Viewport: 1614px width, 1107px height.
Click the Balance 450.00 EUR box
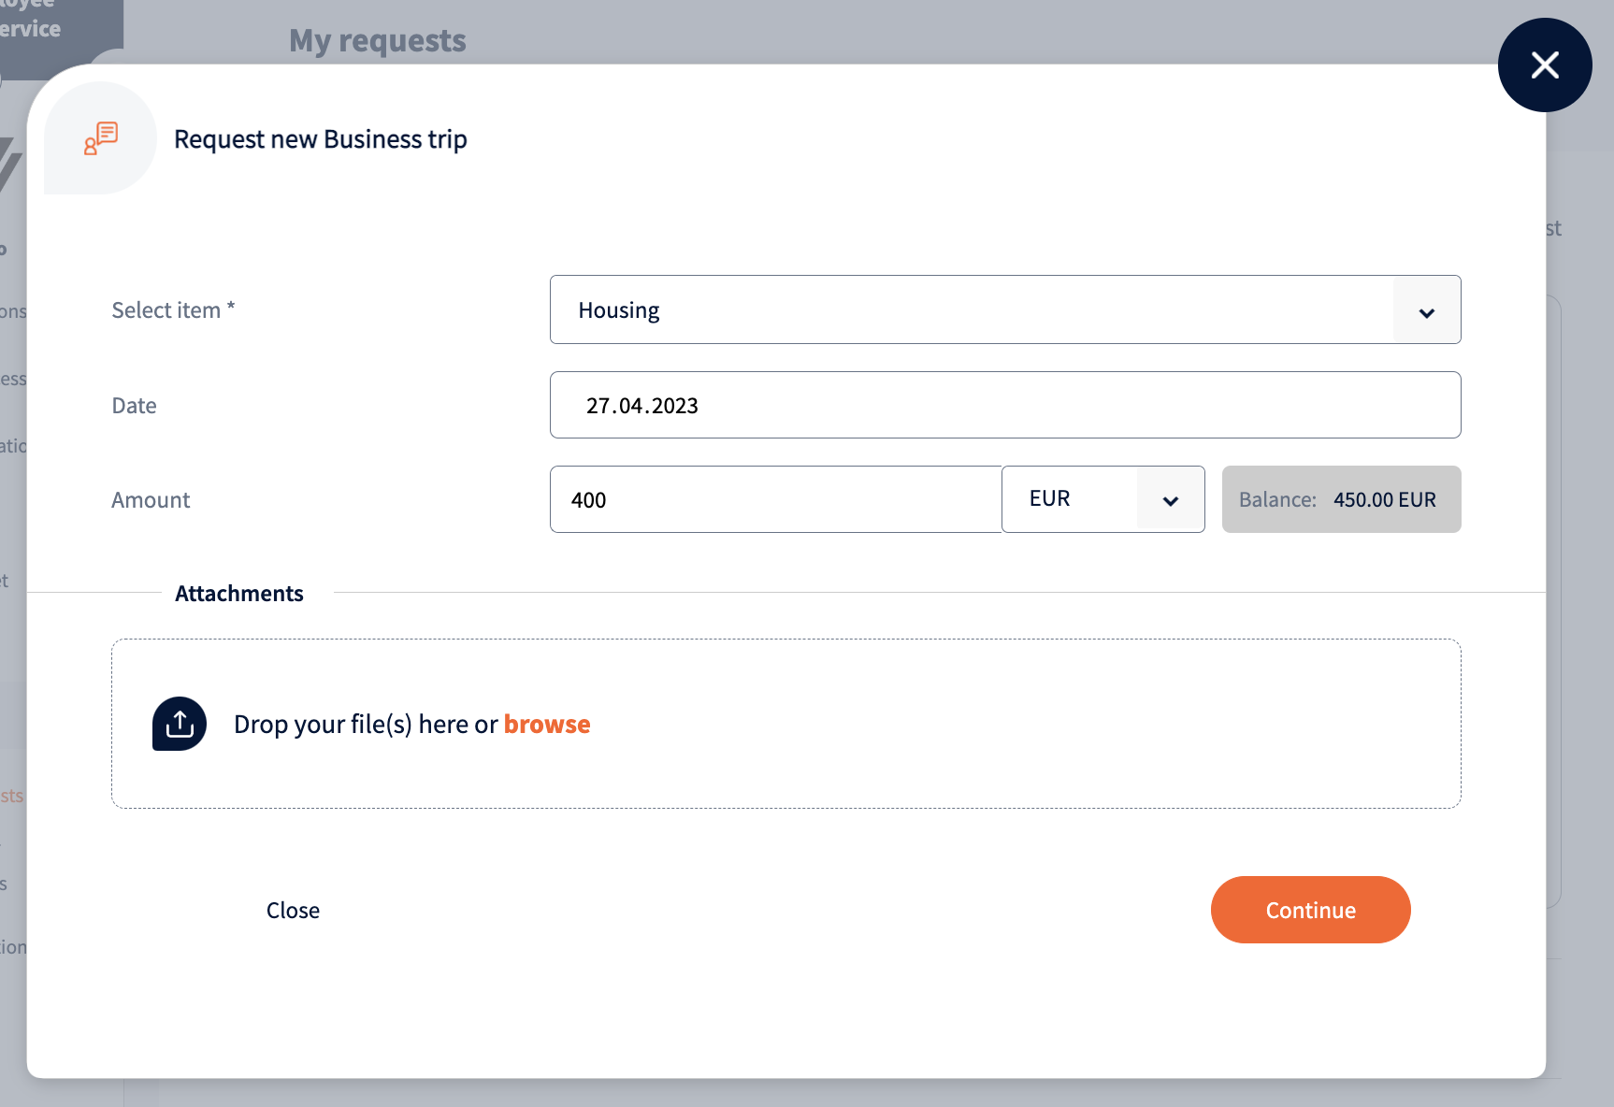(x=1340, y=500)
